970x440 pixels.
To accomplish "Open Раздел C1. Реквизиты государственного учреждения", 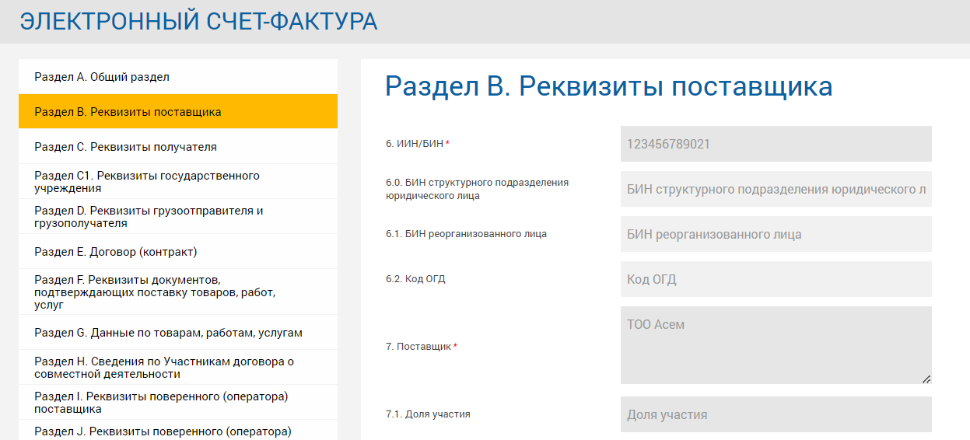I will pyautogui.click(x=178, y=182).
